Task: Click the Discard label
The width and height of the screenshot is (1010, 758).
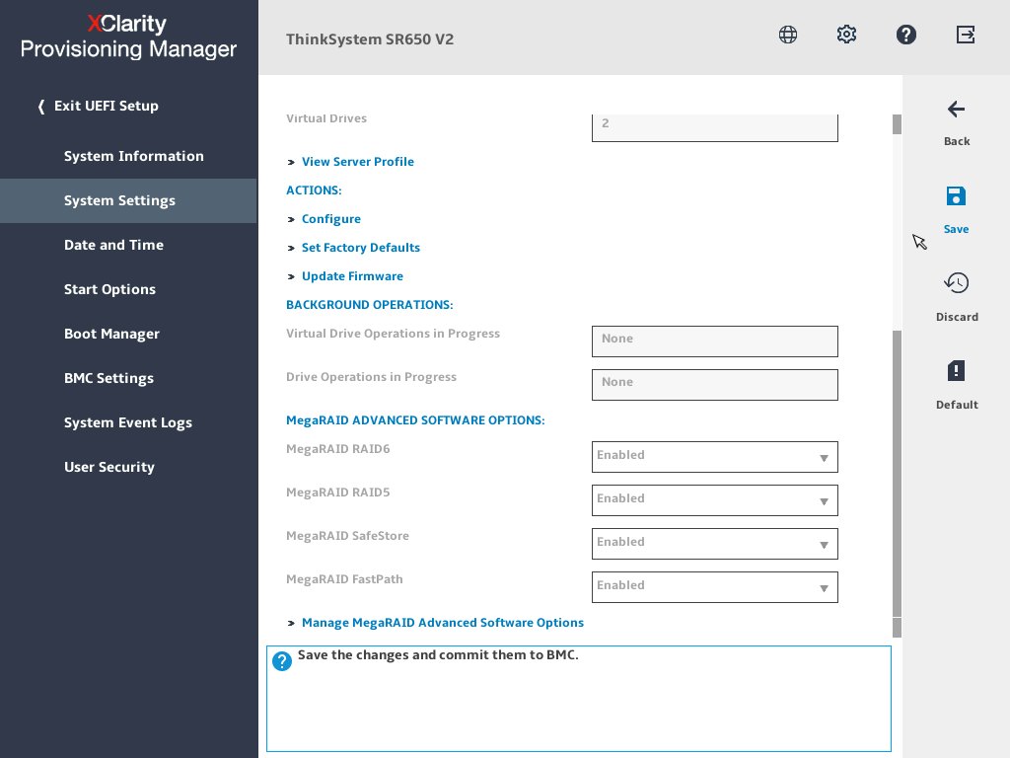Action: click(957, 317)
